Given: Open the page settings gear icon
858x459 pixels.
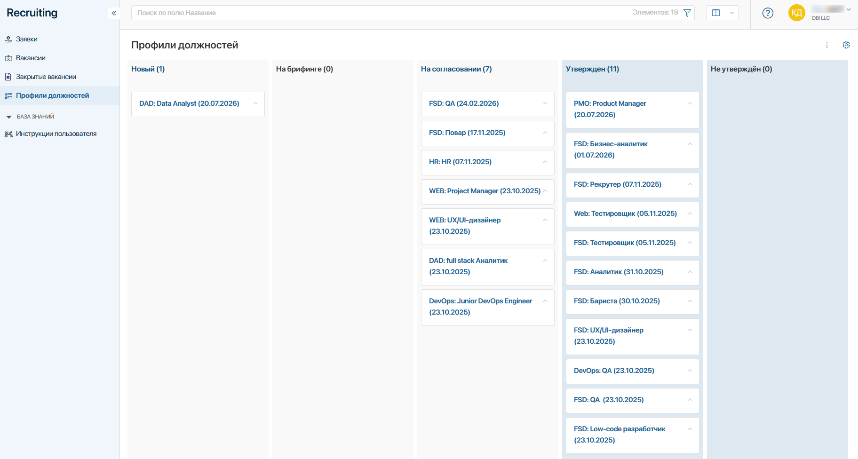Looking at the screenshot, I should coord(846,45).
